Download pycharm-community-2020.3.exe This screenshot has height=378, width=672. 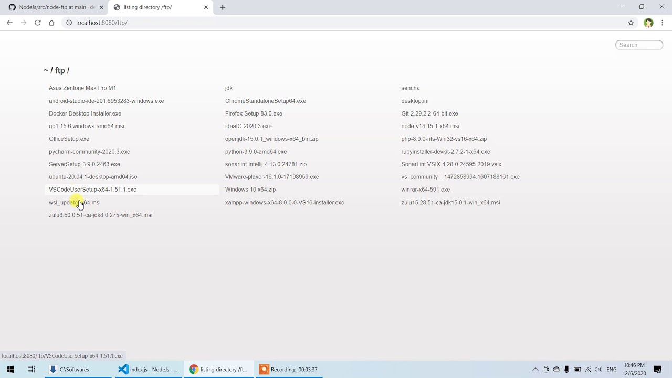point(90,152)
